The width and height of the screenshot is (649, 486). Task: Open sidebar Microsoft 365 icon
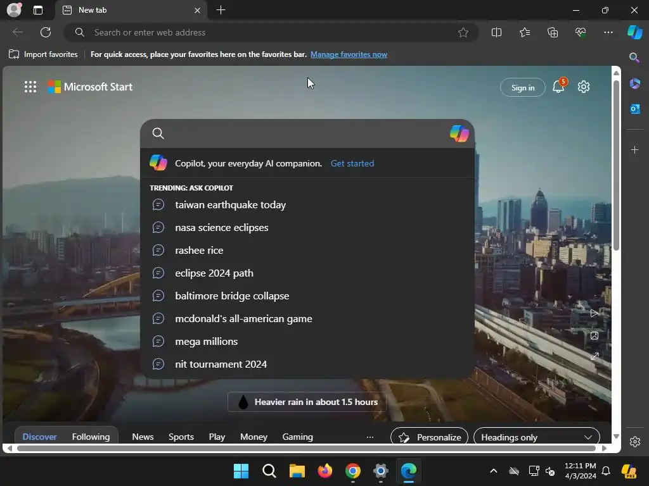[634, 84]
